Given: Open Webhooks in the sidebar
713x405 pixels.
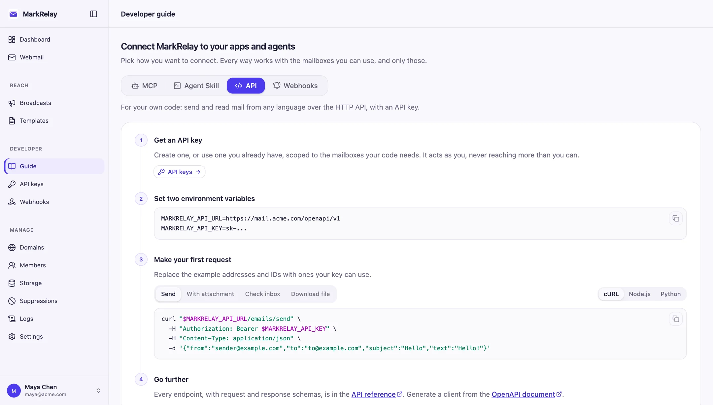Looking at the screenshot, I should 54,202.
